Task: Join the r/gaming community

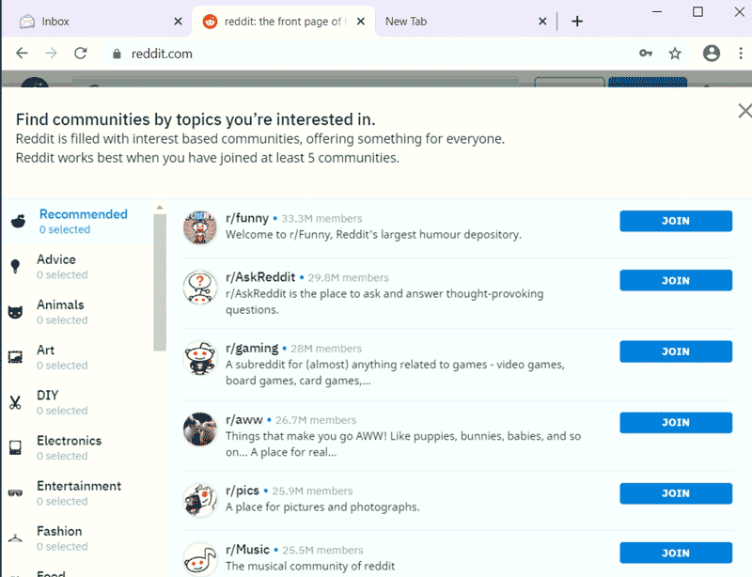Action: pos(676,351)
